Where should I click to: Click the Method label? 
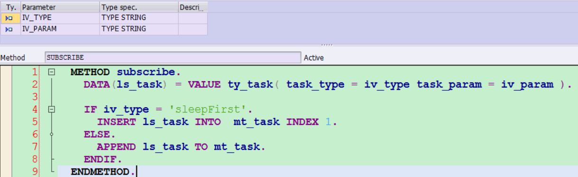tap(13, 58)
